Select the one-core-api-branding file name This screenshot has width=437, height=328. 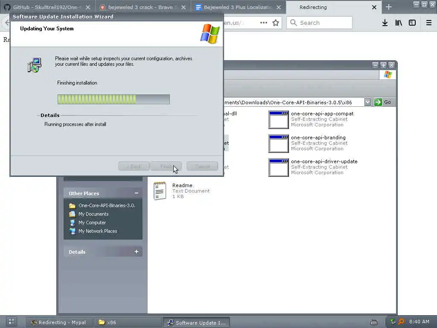[x=318, y=138]
